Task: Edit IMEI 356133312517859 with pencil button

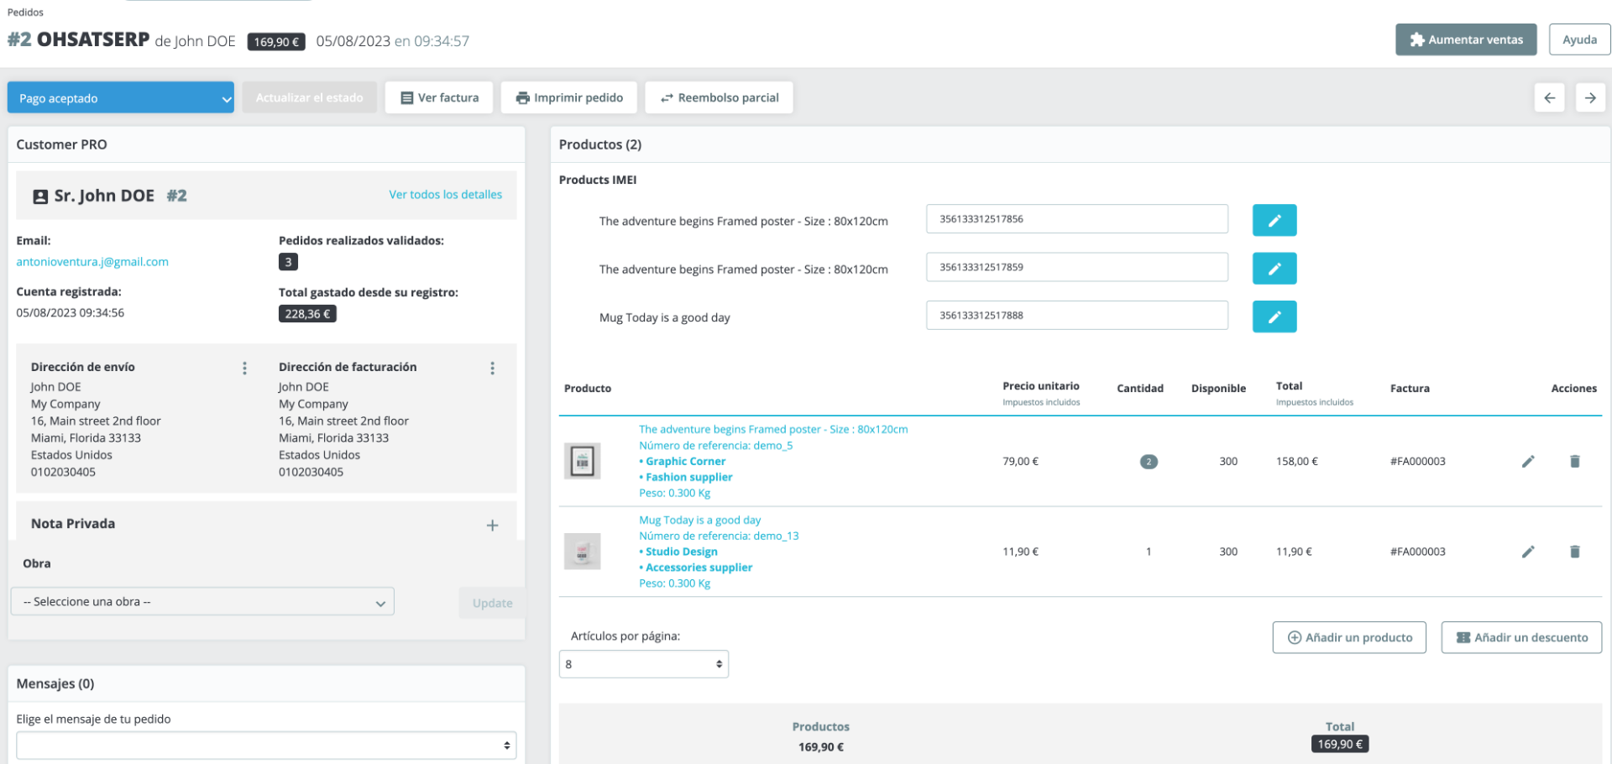Action: (1274, 269)
